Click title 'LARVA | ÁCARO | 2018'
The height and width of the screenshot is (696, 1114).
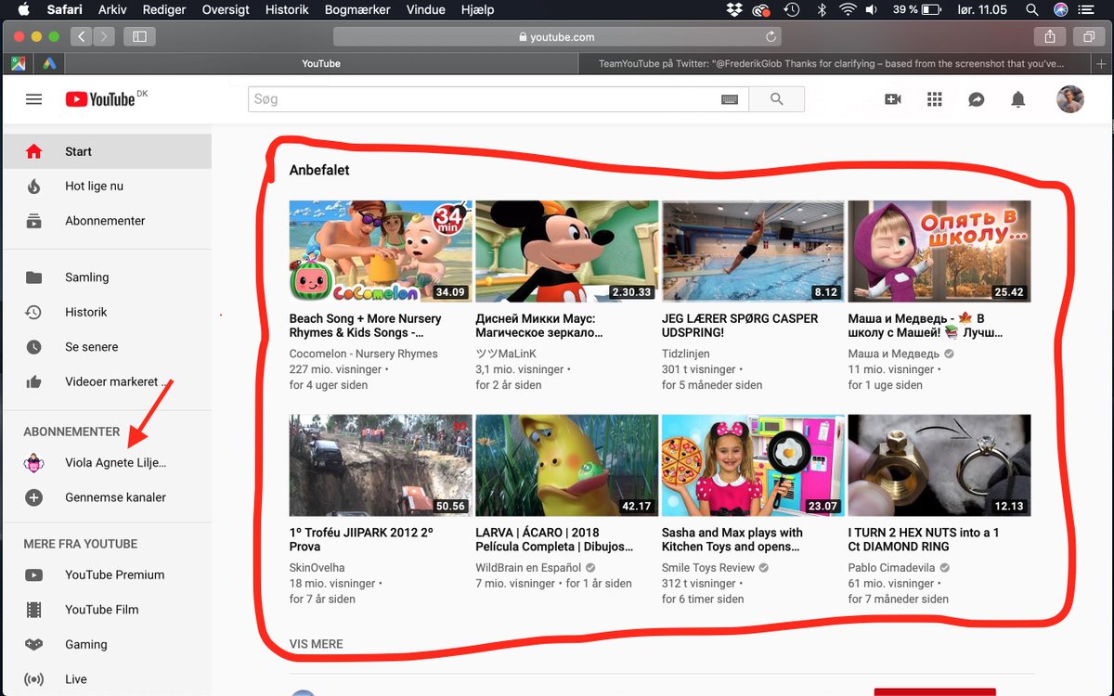click(x=554, y=540)
